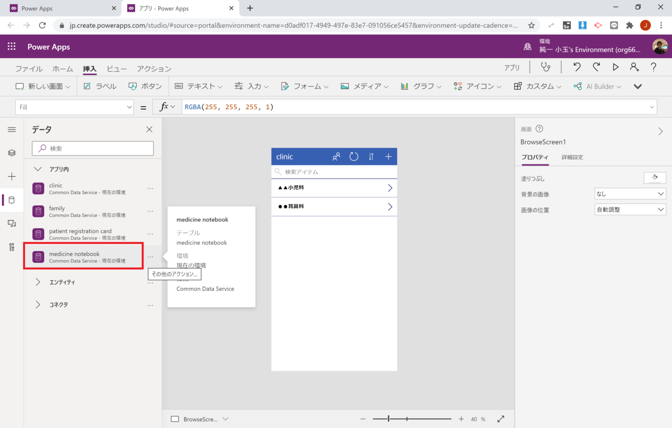Open more actions for patient registration card

[x=150, y=234]
